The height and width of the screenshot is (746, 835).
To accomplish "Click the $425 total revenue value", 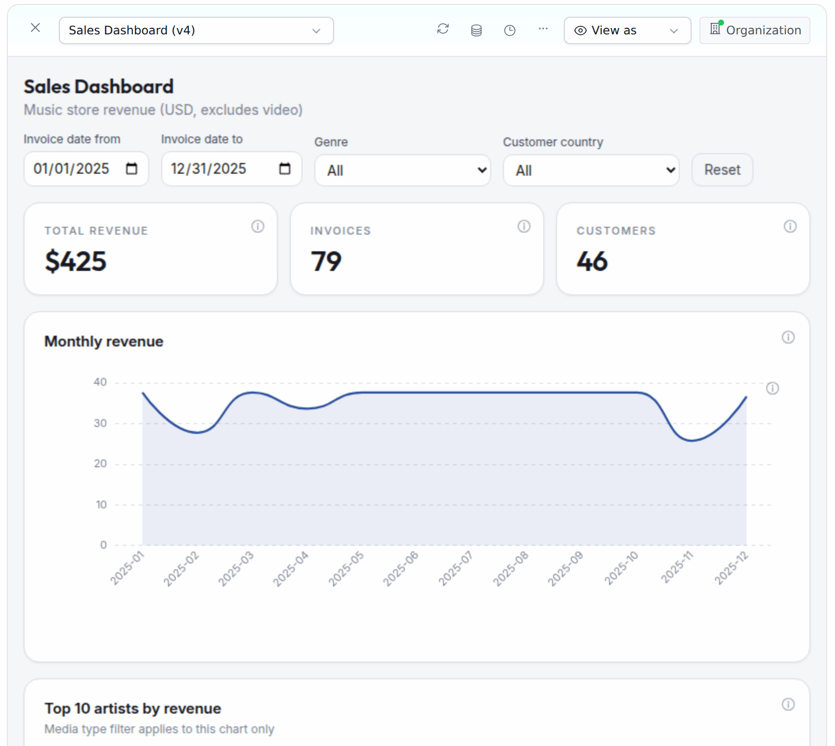I will (x=76, y=261).
